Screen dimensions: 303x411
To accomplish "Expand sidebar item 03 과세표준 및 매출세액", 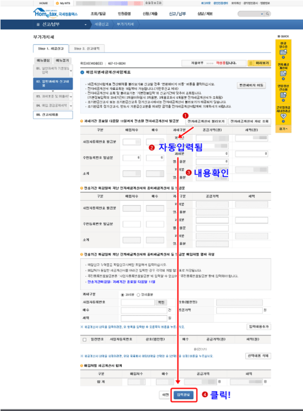I will pos(71,97).
